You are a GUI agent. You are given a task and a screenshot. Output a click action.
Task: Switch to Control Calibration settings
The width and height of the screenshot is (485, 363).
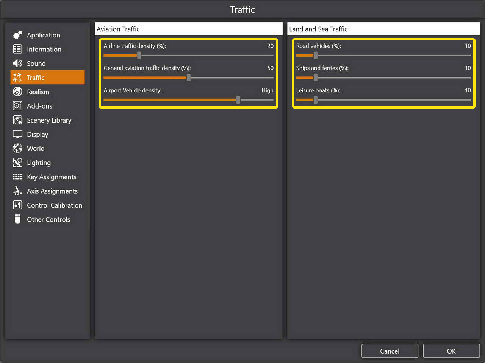[54, 205]
